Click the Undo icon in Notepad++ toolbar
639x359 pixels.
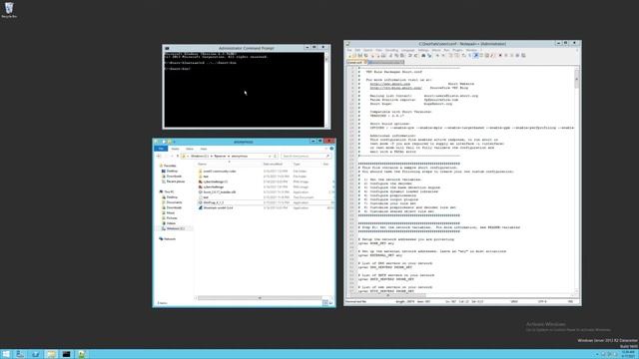click(x=410, y=56)
